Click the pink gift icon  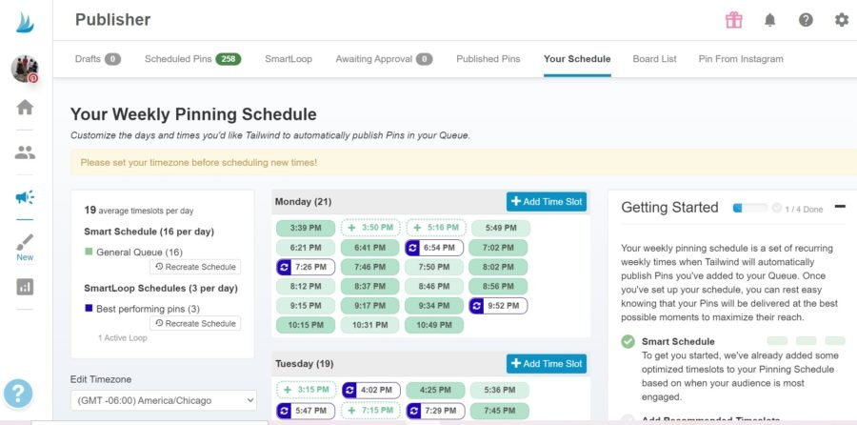pyautogui.click(x=733, y=20)
